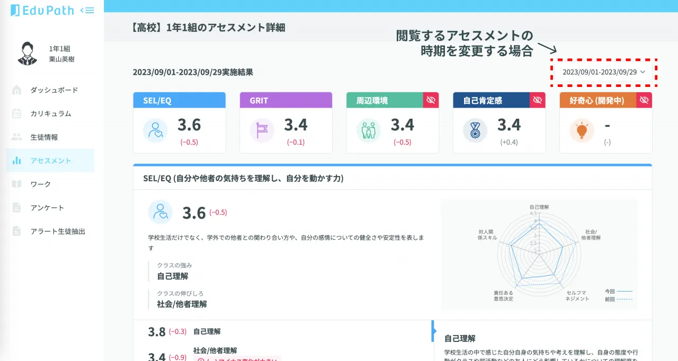Click the 好奇心 card lightbulb icon
Viewport: 678px width, 361px height.
tap(582, 130)
